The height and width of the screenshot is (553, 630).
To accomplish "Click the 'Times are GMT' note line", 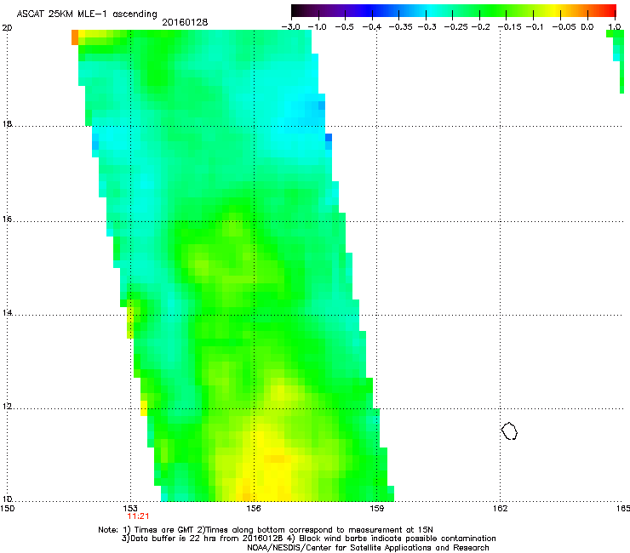I will pos(266,530).
